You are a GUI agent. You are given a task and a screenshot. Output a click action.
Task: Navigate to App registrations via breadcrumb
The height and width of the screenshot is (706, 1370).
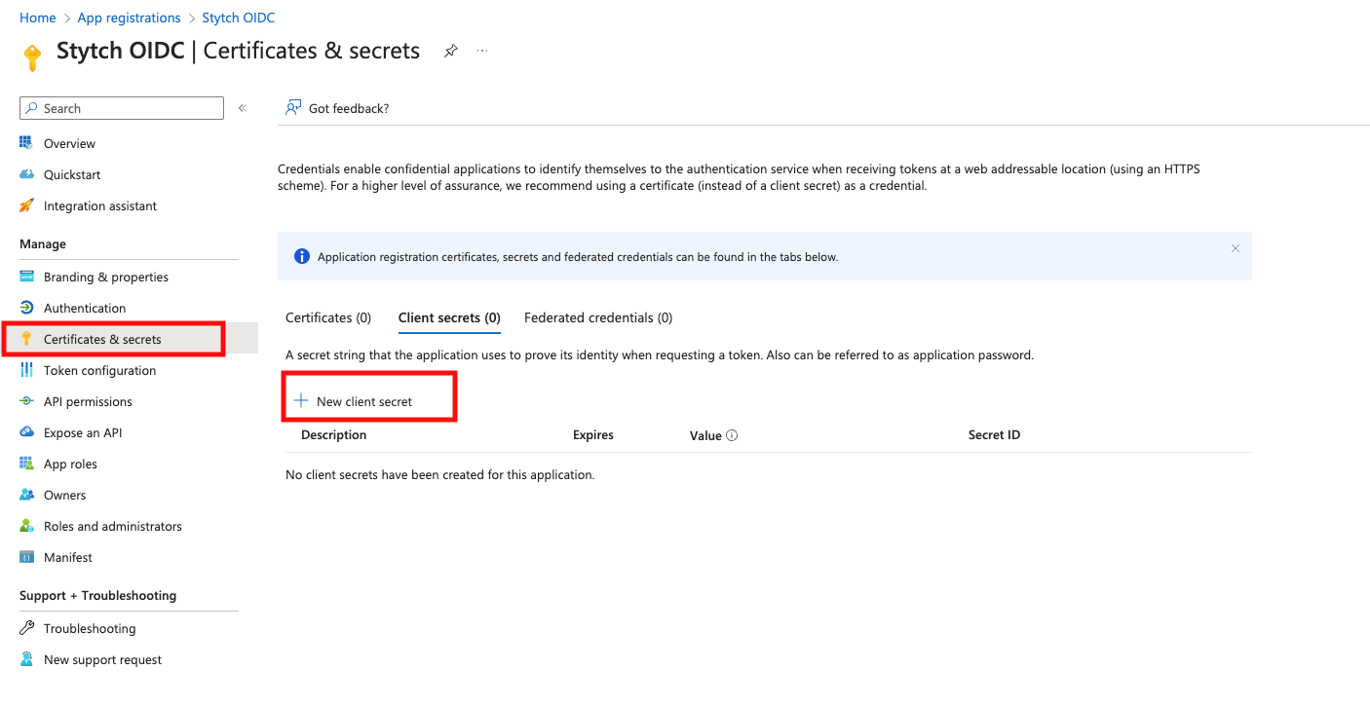(x=129, y=17)
